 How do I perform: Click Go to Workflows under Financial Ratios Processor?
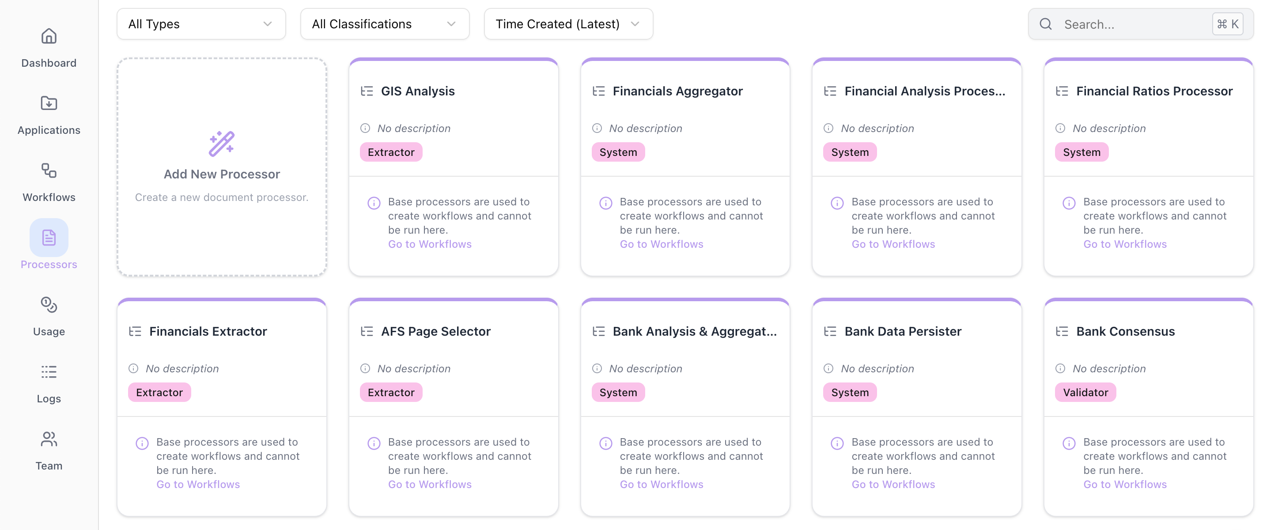coord(1125,244)
